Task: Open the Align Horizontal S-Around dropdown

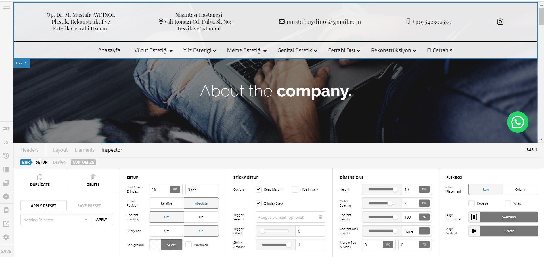Action: 509,217
